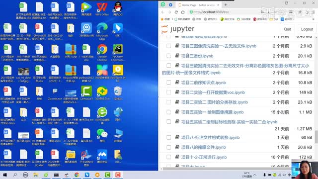Click the browser home button
The width and height of the screenshot is (318, 179).
[183, 12]
